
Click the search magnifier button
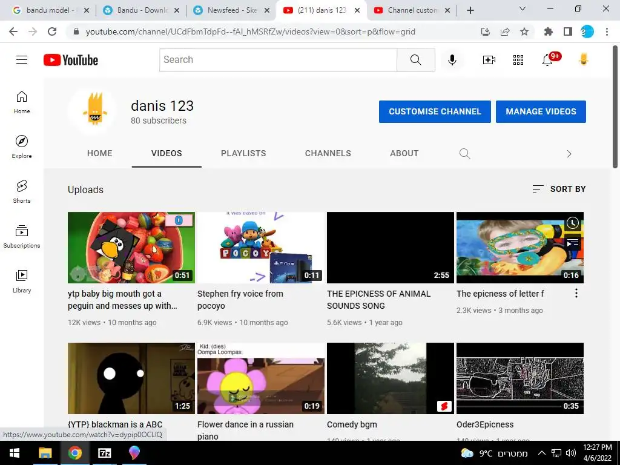pos(415,60)
